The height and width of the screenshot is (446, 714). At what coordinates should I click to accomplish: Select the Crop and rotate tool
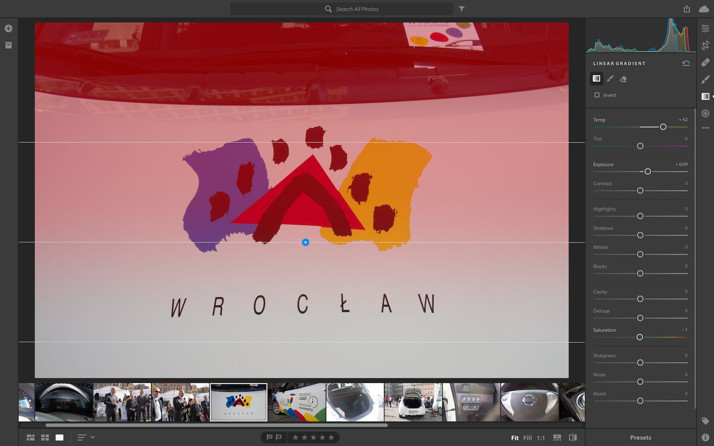(x=705, y=45)
